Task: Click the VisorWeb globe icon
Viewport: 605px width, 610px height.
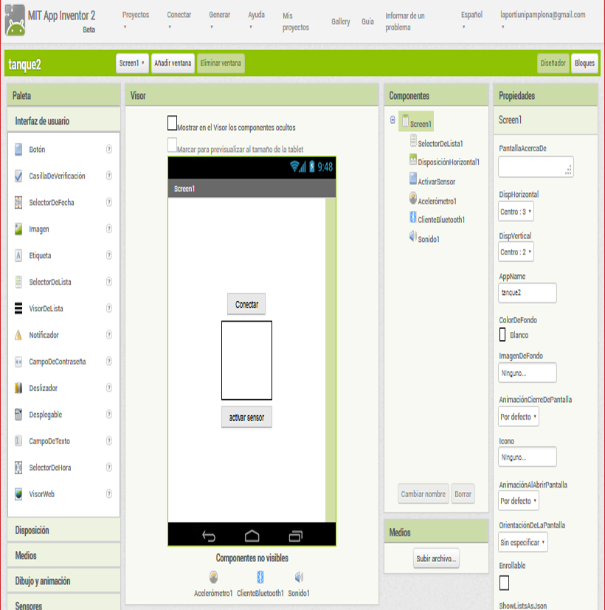Action: [x=18, y=494]
